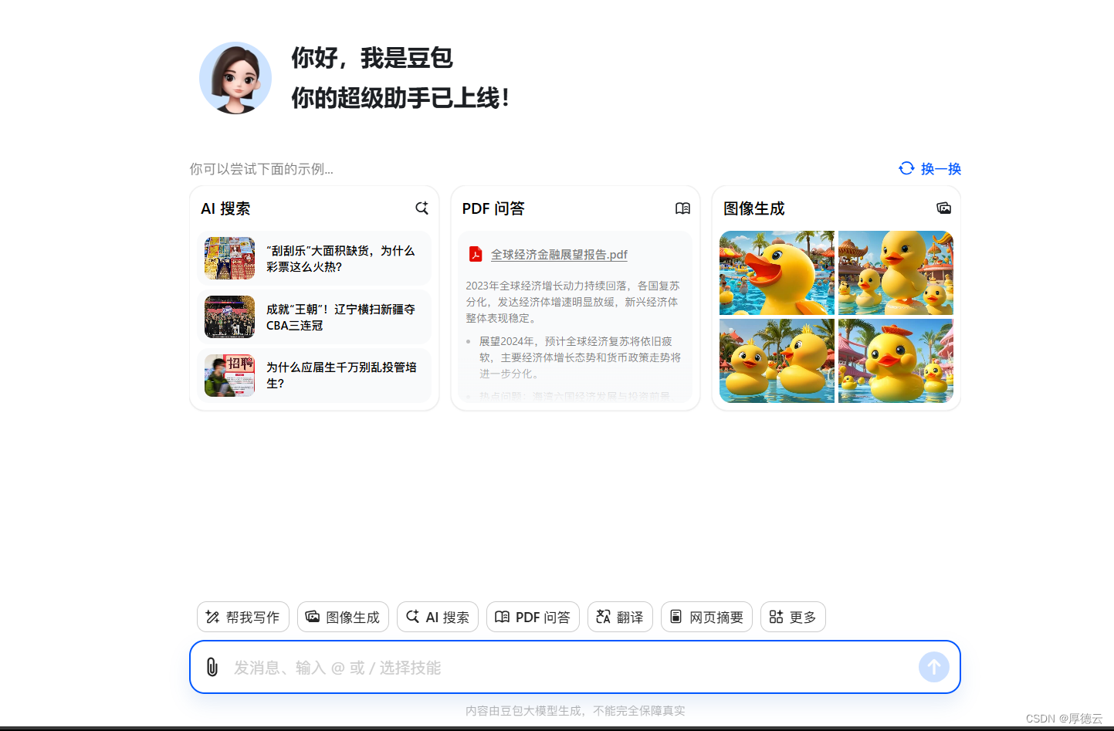Open the AI 搜索 card title
Image resolution: width=1114 pixels, height=731 pixels.
(x=225, y=208)
